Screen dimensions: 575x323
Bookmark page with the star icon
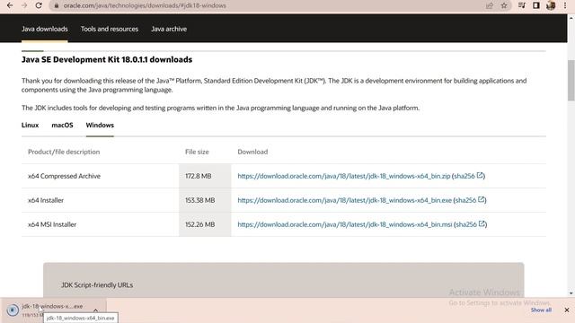click(x=504, y=5)
